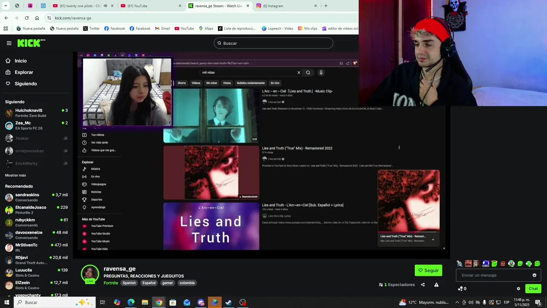
Task: Insert the red angry face emote
Action: click(x=503, y=264)
